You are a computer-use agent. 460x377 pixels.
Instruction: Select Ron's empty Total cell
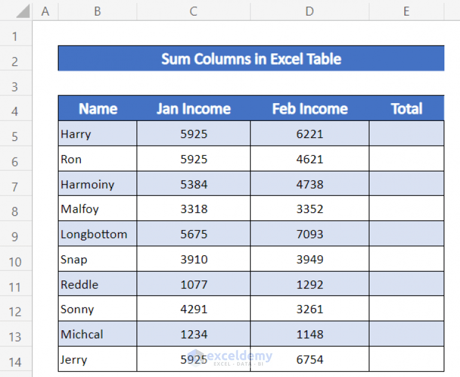[407, 159]
